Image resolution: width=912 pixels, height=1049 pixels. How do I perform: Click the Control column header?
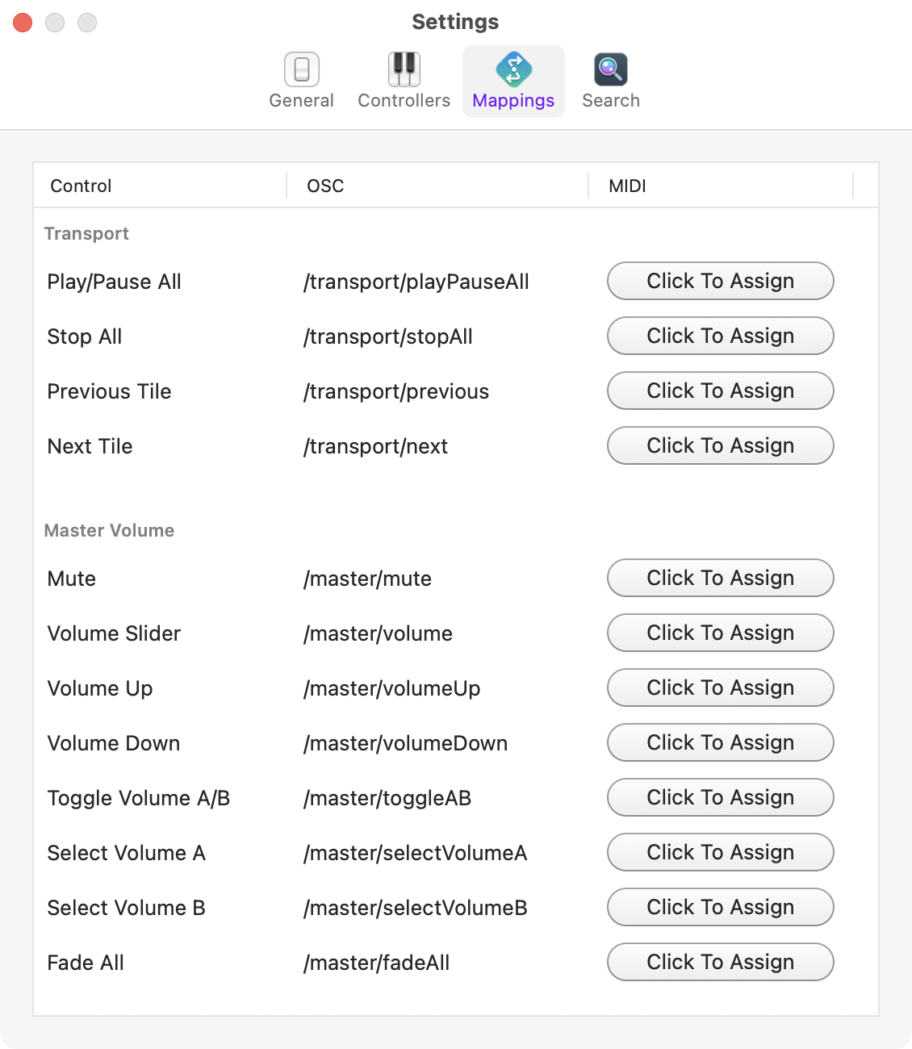click(x=161, y=186)
